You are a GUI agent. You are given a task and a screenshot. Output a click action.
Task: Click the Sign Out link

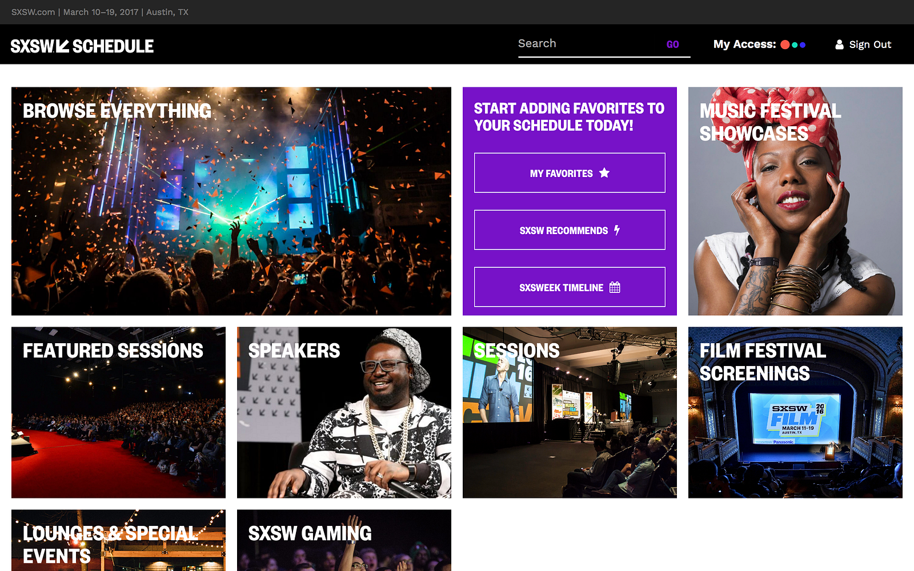tap(870, 45)
